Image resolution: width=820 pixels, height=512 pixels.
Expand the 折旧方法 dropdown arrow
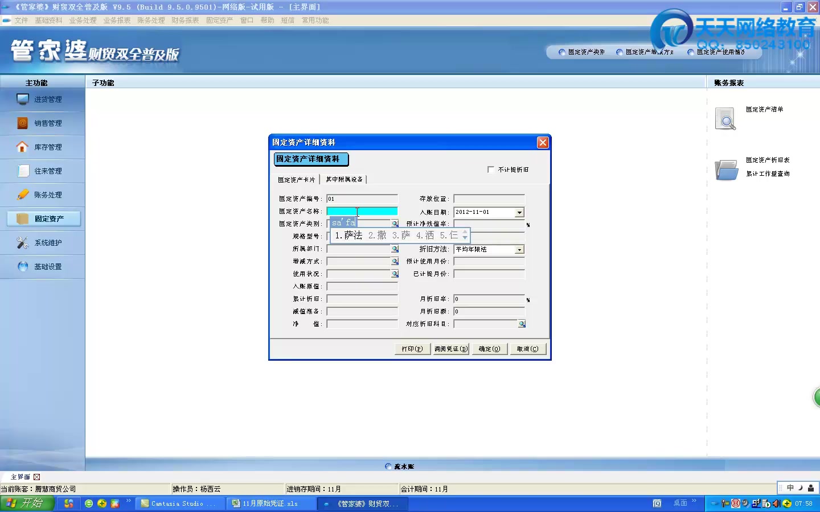(519, 250)
